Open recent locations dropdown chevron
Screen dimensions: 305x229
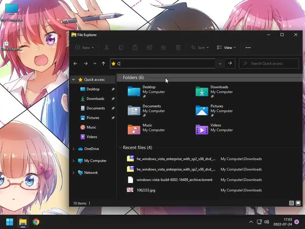click(95, 64)
